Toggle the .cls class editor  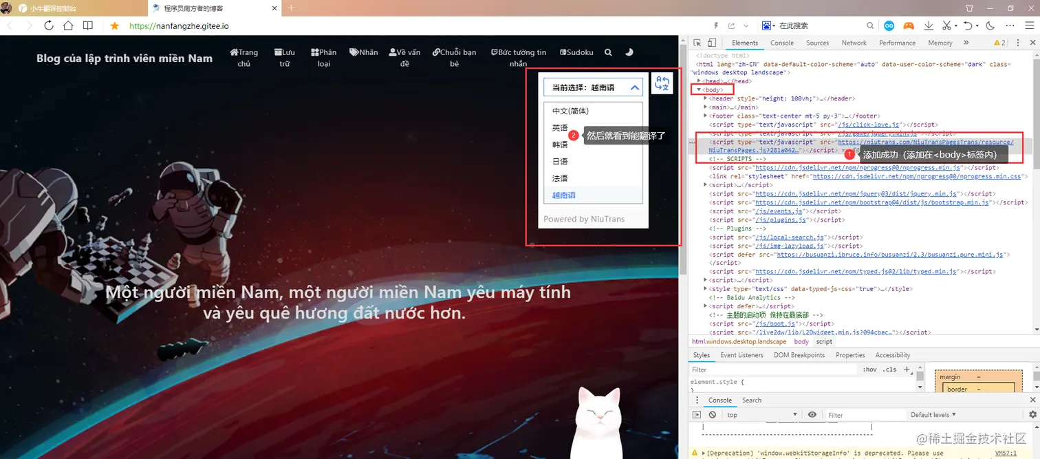pos(890,370)
